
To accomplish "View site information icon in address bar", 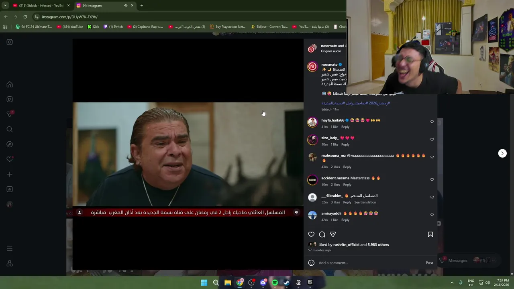I will pyautogui.click(x=37, y=17).
